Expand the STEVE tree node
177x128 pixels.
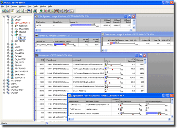tap(4, 84)
